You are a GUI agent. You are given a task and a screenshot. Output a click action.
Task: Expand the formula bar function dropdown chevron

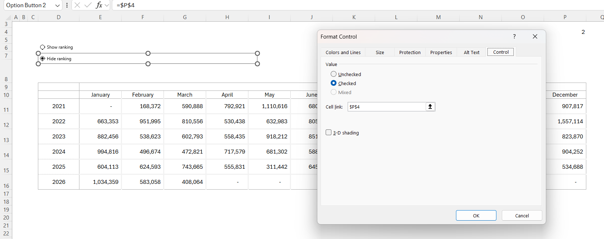click(x=107, y=5)
